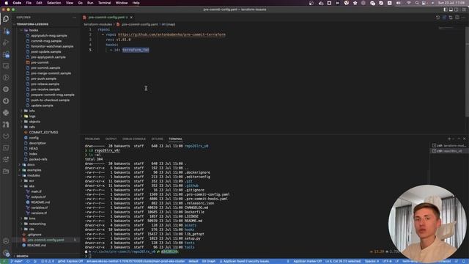The width and height of the screenshot is (469, 264).
Task: Open COMMIT_EDITMSG file
Action: [x=44, y=132]
